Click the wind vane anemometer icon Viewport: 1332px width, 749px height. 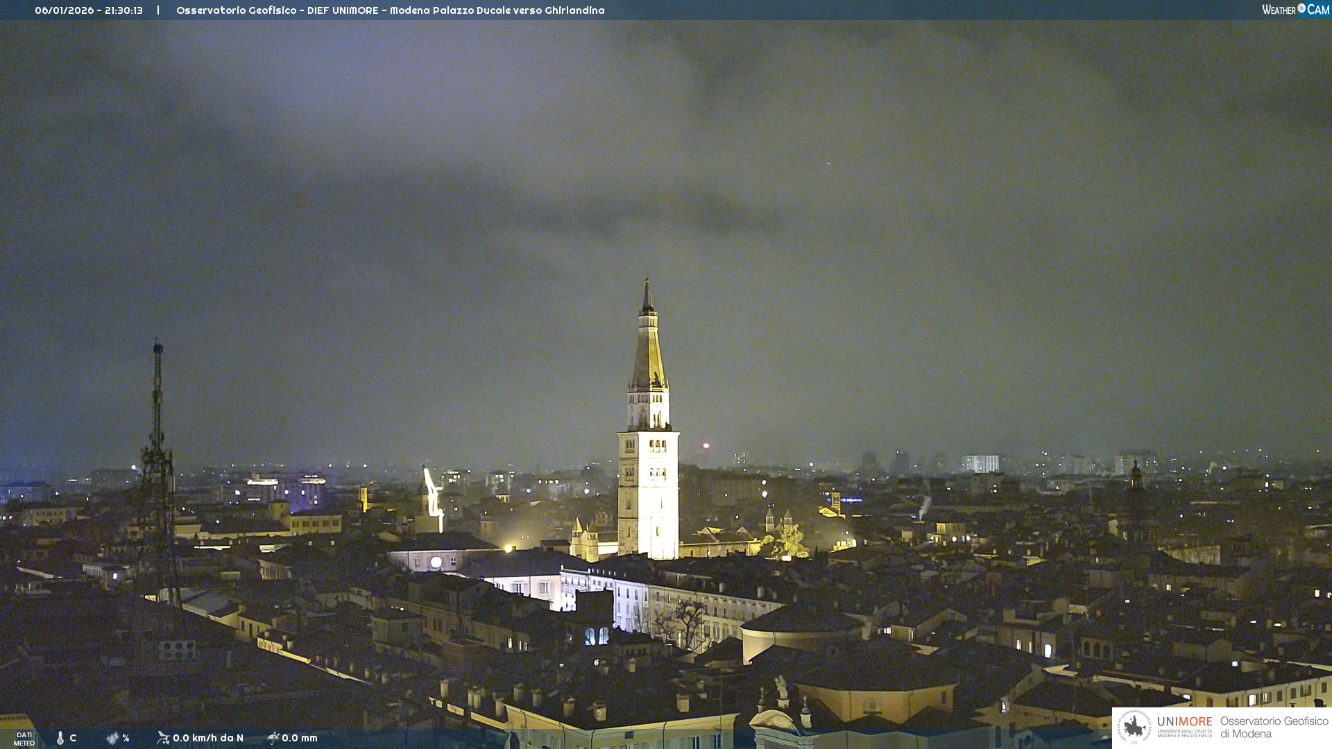(163, 738)
